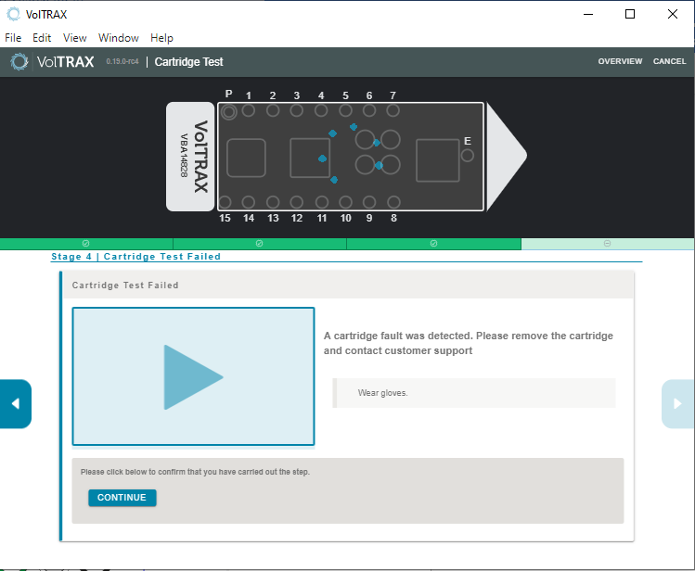Select port 11 on cartridge diagram
The width and height of the screenshot is (695, 571).
(322, 202)
